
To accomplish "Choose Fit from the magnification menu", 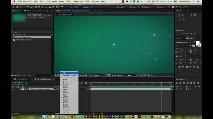I will (69, 73).
